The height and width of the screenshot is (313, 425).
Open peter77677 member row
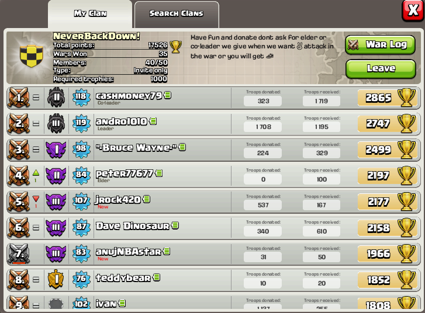[213, 176]
